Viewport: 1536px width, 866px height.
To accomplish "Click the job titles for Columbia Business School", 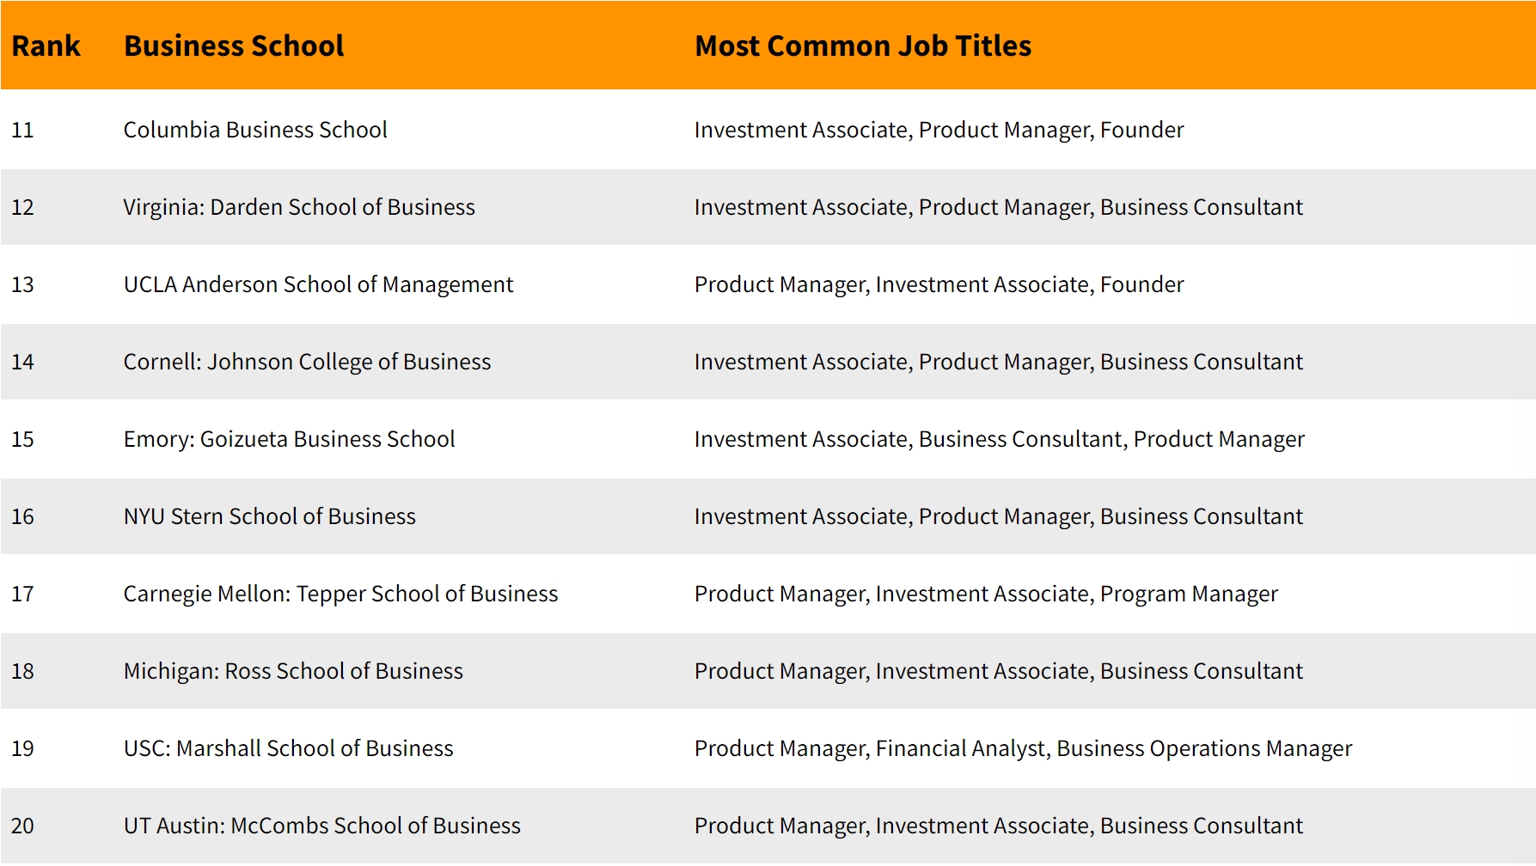I will click(939, 130).
